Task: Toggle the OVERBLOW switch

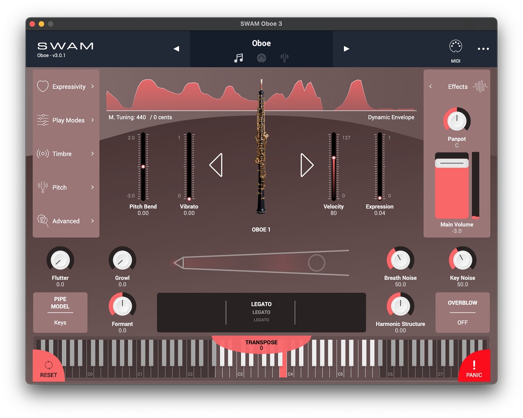Action: point(462,313)
